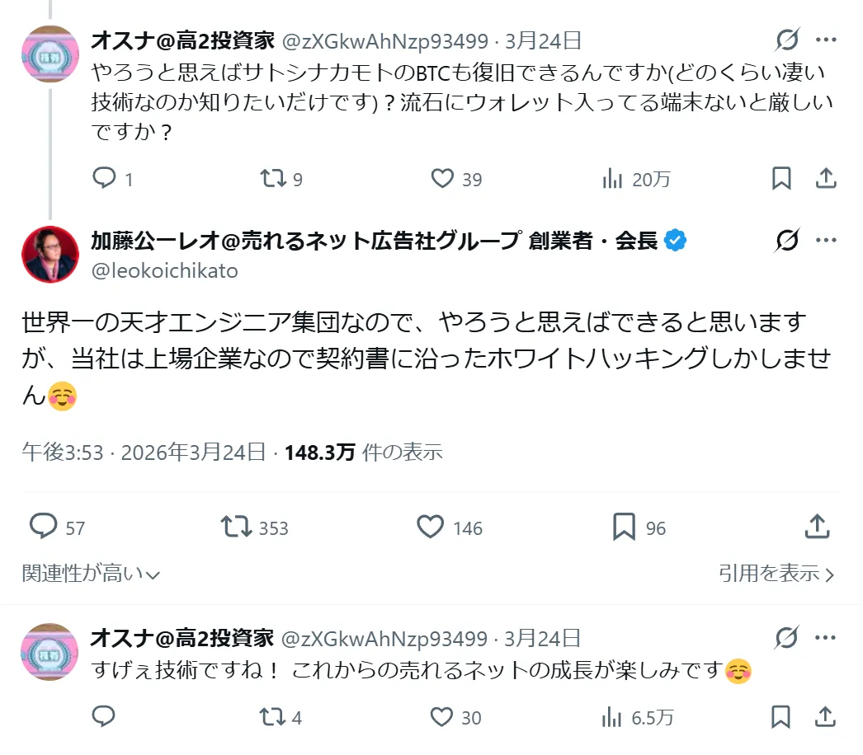The image size is (863, 755).
Task: Open the Grok icon on 加藤公一レオ's tweet
Action: tap(790, 238)
